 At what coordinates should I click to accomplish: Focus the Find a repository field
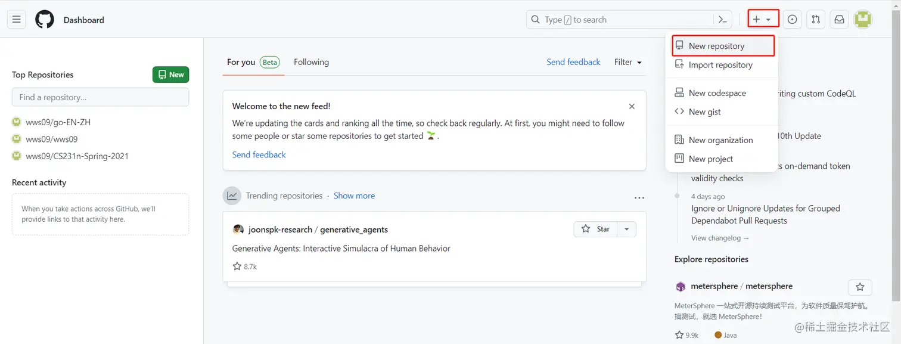tap(100, 97)
